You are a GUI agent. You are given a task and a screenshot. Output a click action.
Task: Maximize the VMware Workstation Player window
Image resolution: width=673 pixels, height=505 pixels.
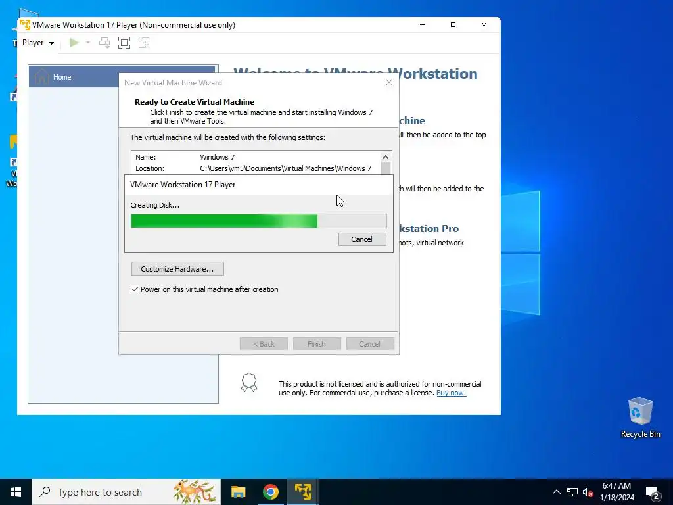point(453,24)
